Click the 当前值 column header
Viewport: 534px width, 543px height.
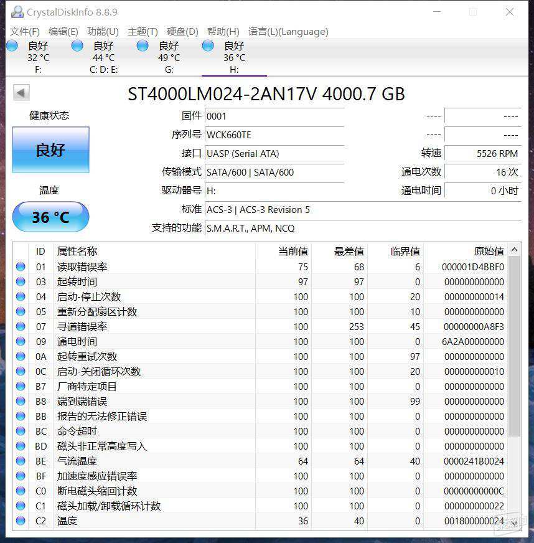tap(284, 252)
